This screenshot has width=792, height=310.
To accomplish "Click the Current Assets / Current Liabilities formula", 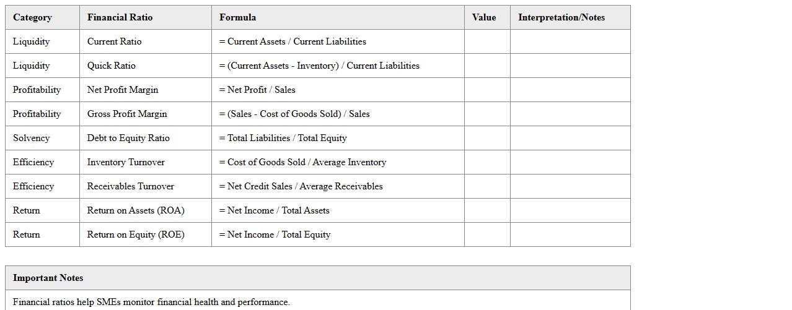I will click(293, 41).
